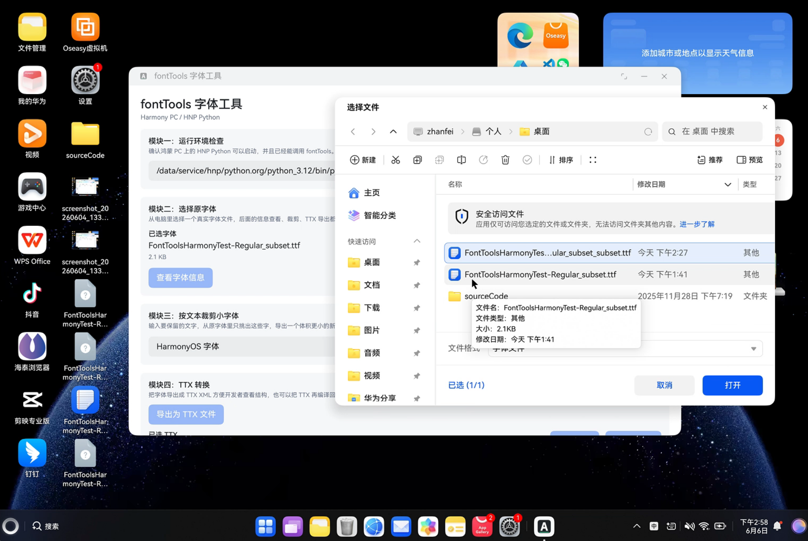Click the HarmonyOS 字体 text field

(242, 347)
